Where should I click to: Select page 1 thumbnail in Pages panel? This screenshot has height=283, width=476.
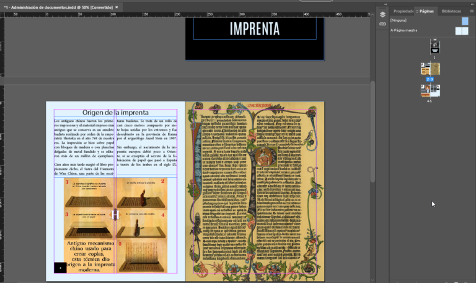pyautogui.click(x=435, y=47)
